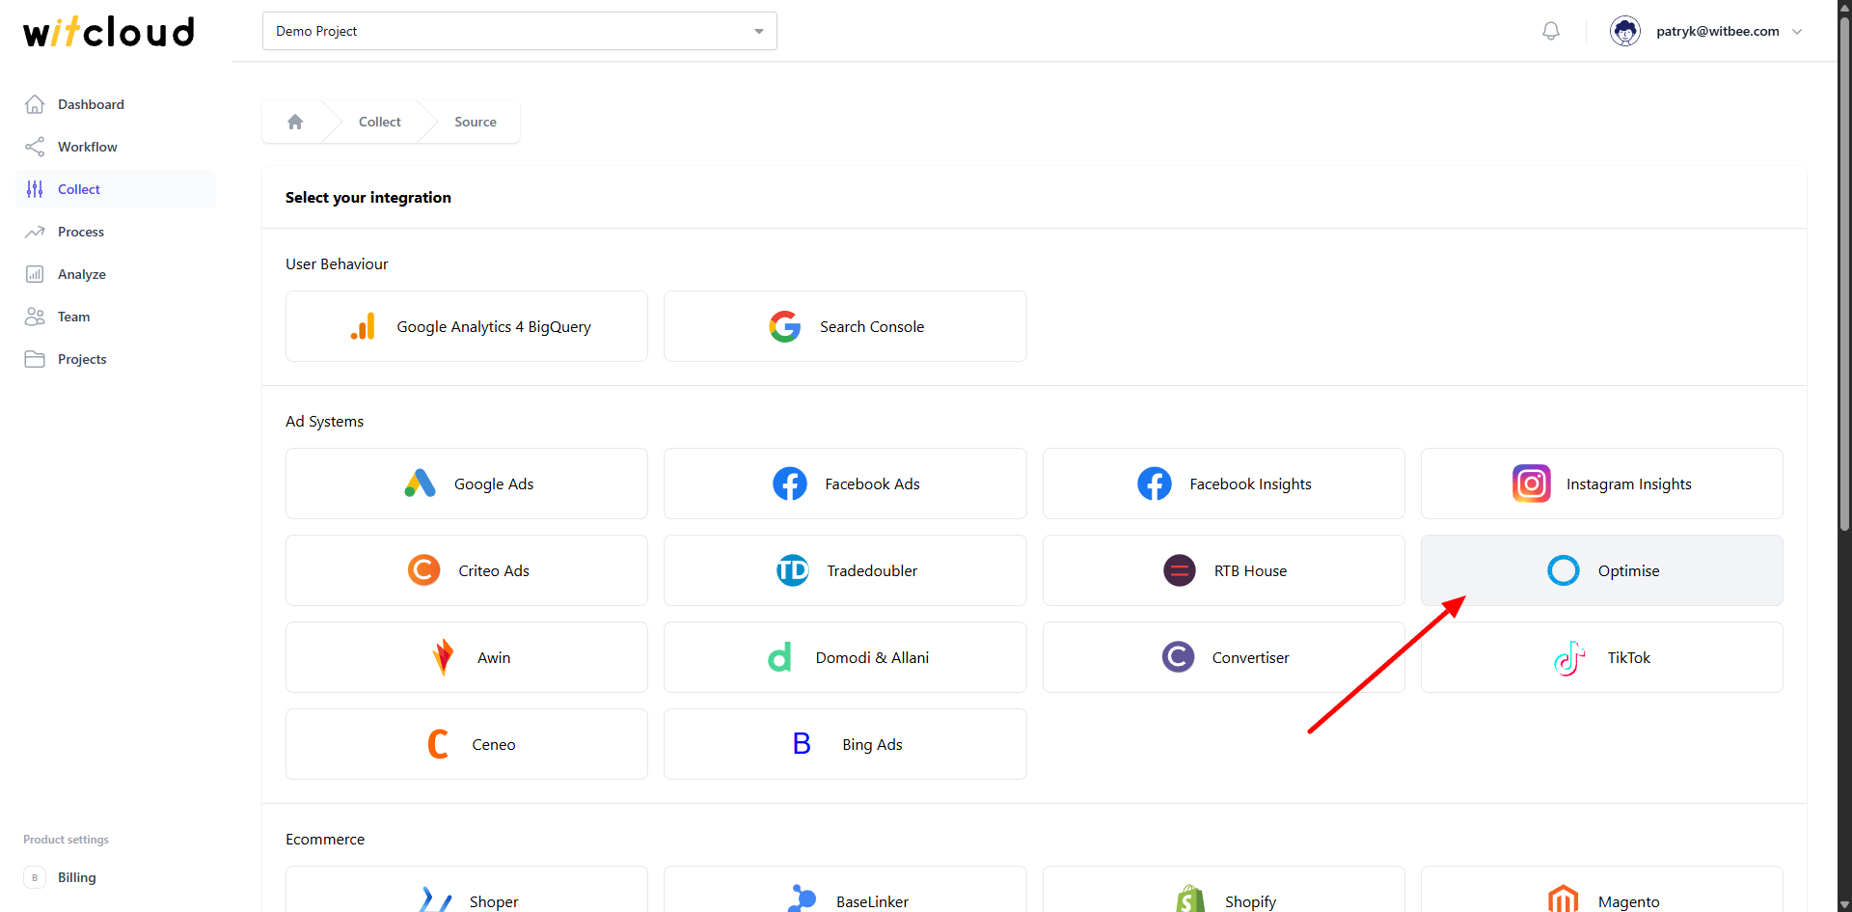The image size is (1852, 912).
Task: Click the TikTok logo icon
Action: point(1570,658)
